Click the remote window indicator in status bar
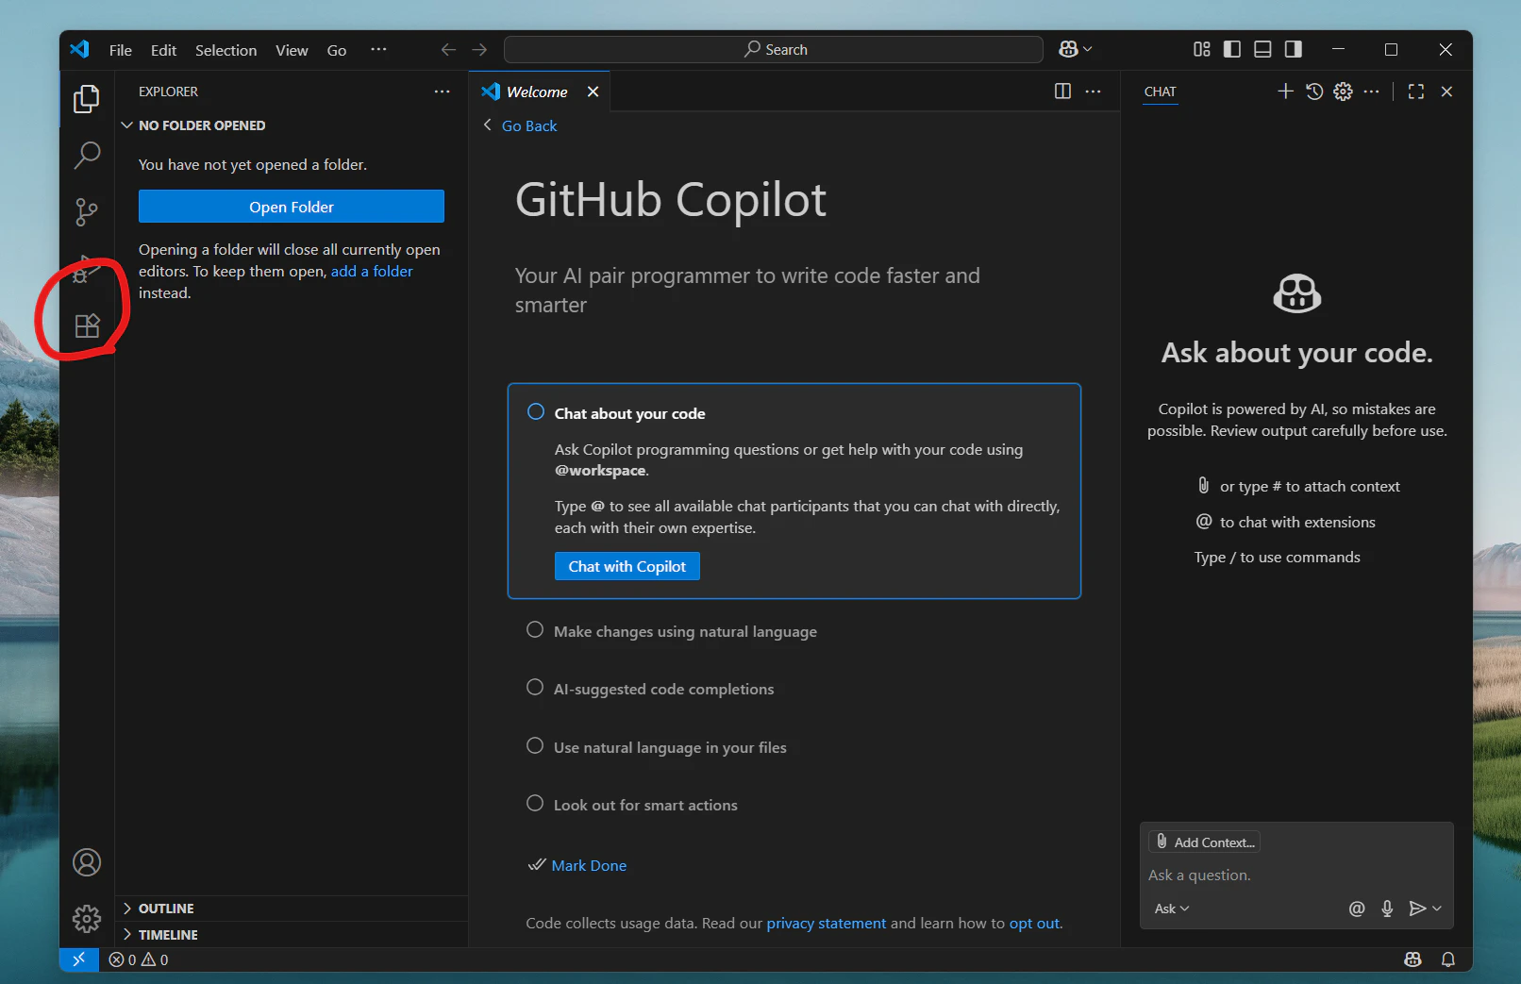 (x=79, y=959)
